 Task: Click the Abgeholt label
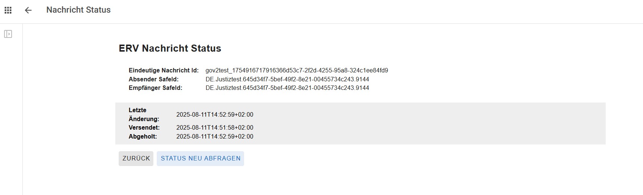click(x=143, y=136)
